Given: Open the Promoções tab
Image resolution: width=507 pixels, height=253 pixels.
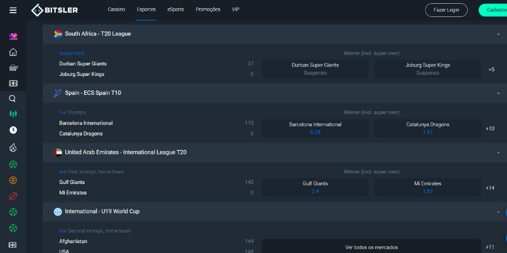Looking at the screenshot, I should click(x=208, y=9).
